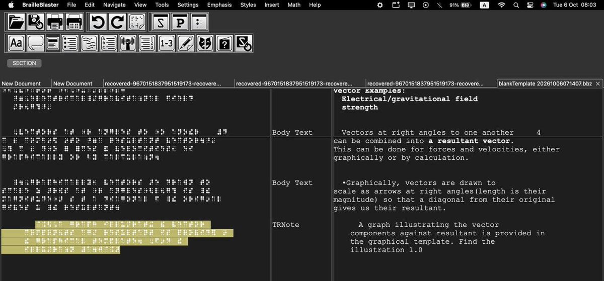Click text 'A graph illustrating the vector'
Viewport: 604px width, 281px height.
tap(429, 225)
